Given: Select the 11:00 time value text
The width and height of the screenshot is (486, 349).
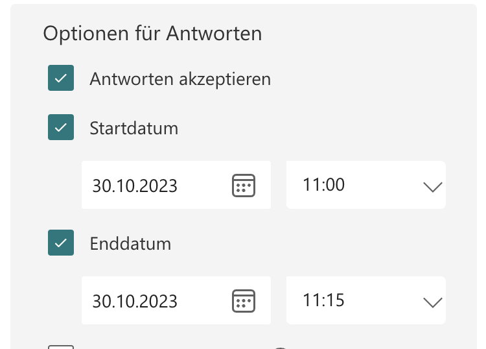Looking at the screenshot, I should click(324, 185).
